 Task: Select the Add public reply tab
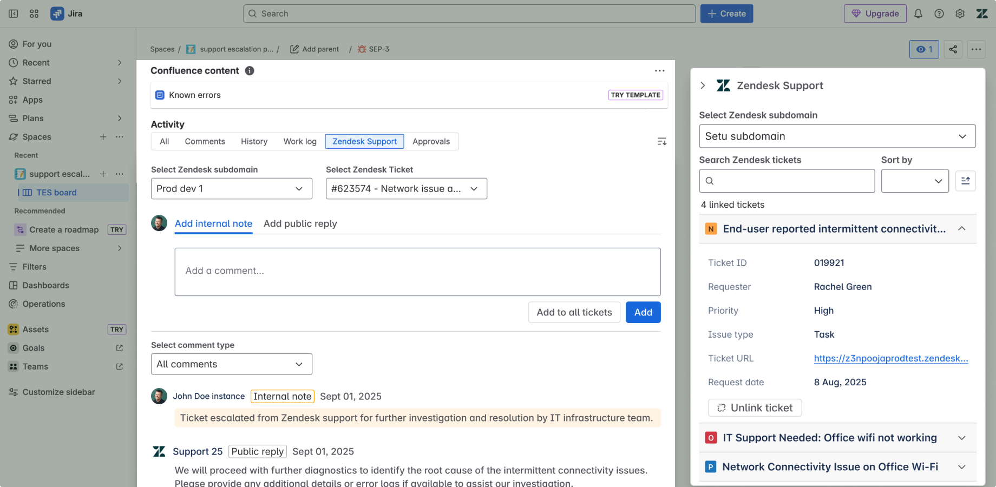pyautogui.click(x=300, y=223)
